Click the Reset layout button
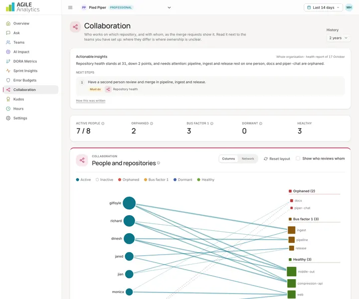 [x=277, y=159]
